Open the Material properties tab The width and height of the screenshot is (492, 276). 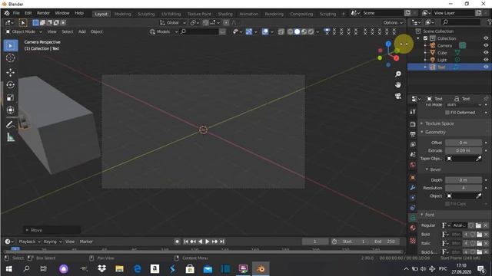(413, 228)
